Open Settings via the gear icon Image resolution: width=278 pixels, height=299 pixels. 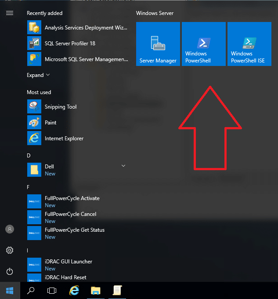click(10, 250)
